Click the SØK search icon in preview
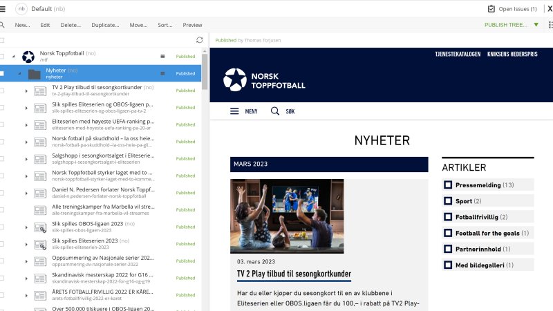The width and height of the screenshot is (553, 311). pyautogui.click(x=275, y=111)
